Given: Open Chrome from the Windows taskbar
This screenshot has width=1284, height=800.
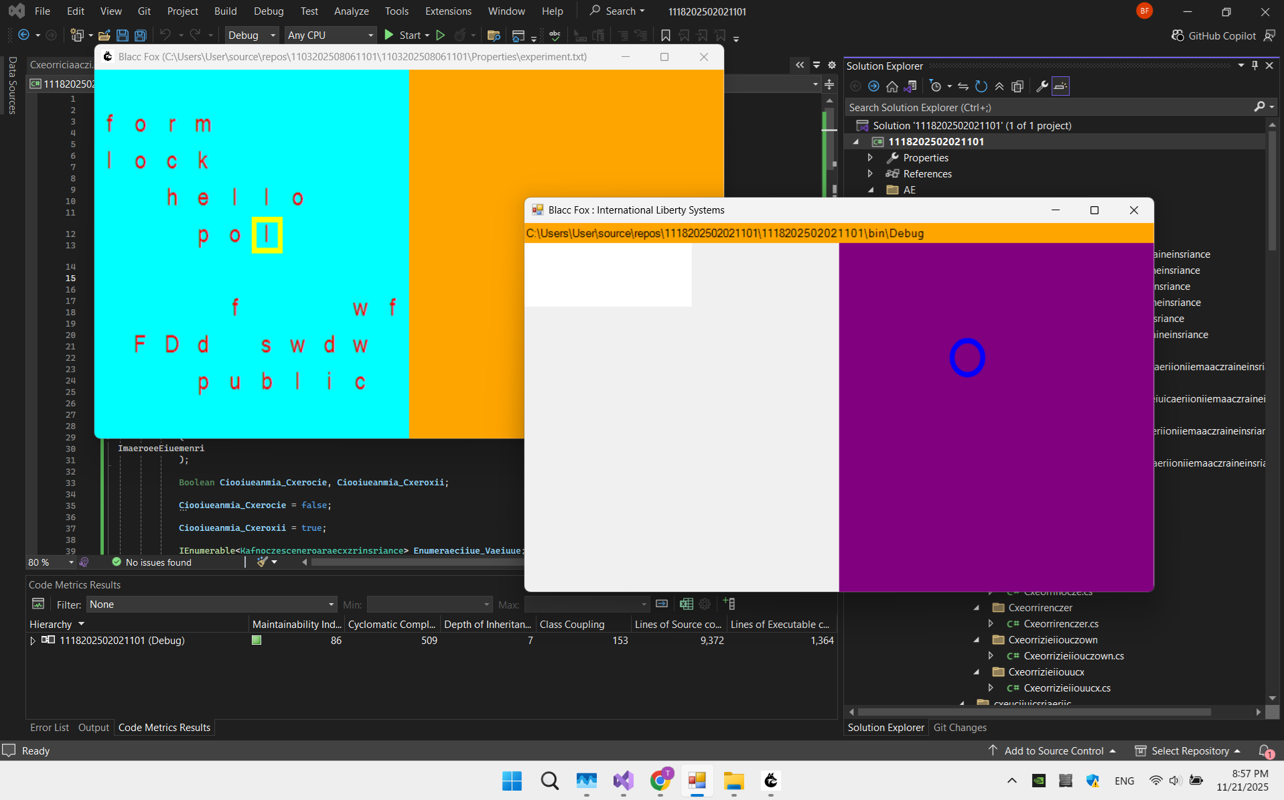Looking at the screenshot, I should click(660, 780).
